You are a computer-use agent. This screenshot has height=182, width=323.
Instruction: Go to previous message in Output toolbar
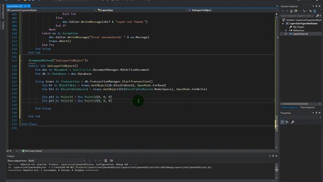pos(95,161)
